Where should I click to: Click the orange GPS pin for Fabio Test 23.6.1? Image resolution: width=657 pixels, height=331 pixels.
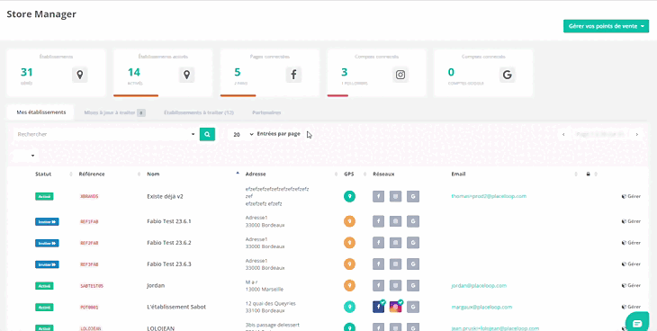[x=349, y=221]
